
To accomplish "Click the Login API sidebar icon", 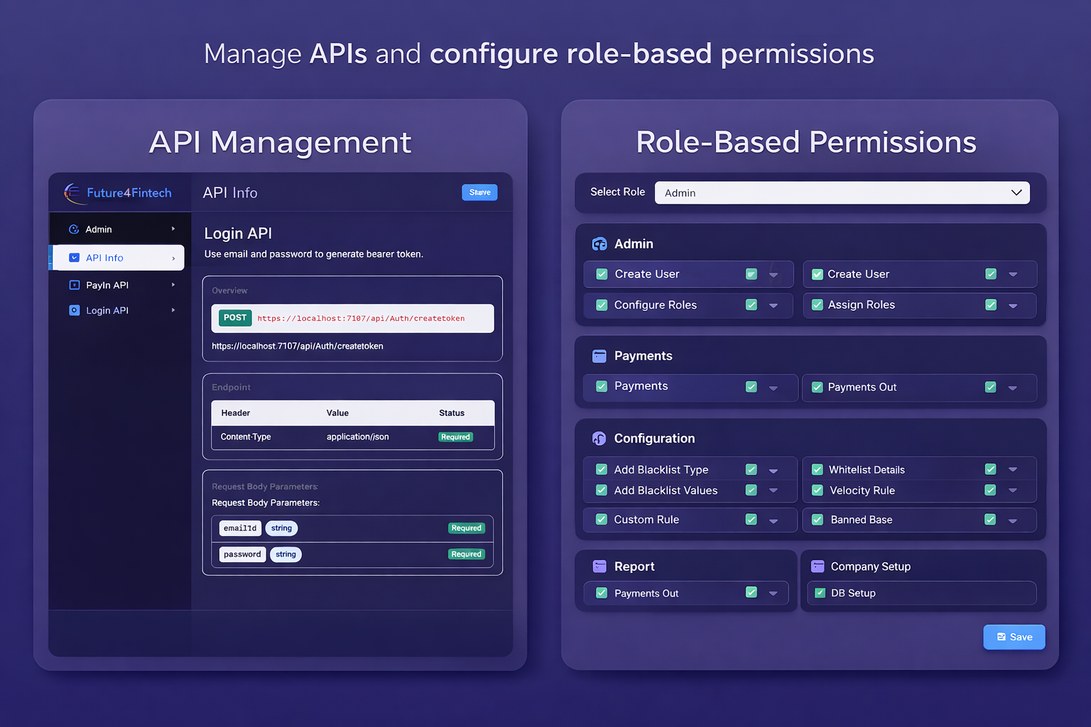I will point(74,310).
